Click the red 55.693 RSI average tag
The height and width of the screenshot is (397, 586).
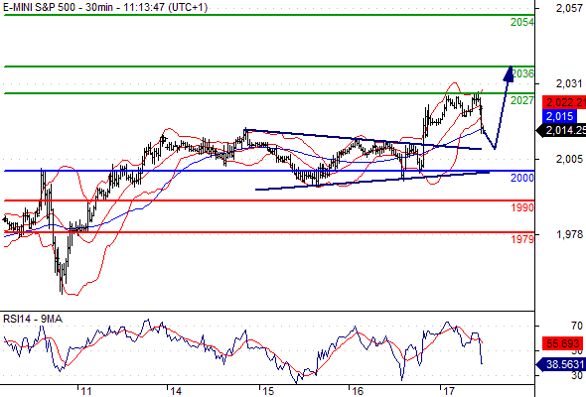tap(562, 343)
